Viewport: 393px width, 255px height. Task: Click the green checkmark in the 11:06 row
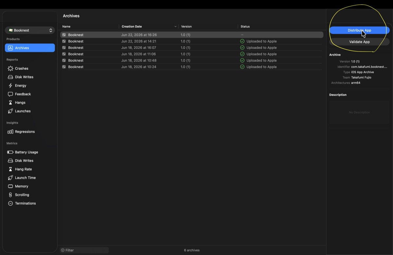tap(242, 54)
